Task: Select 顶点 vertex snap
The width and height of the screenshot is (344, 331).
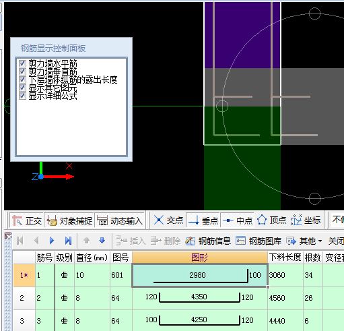Action: (271, 220)
